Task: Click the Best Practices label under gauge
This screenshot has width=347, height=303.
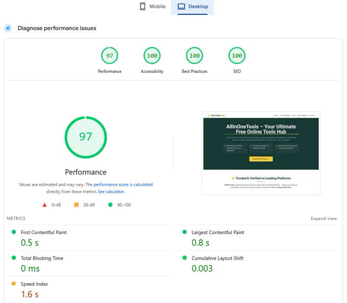Action: click(194, 71)
